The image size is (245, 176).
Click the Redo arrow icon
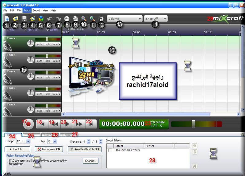click(59, 19)
